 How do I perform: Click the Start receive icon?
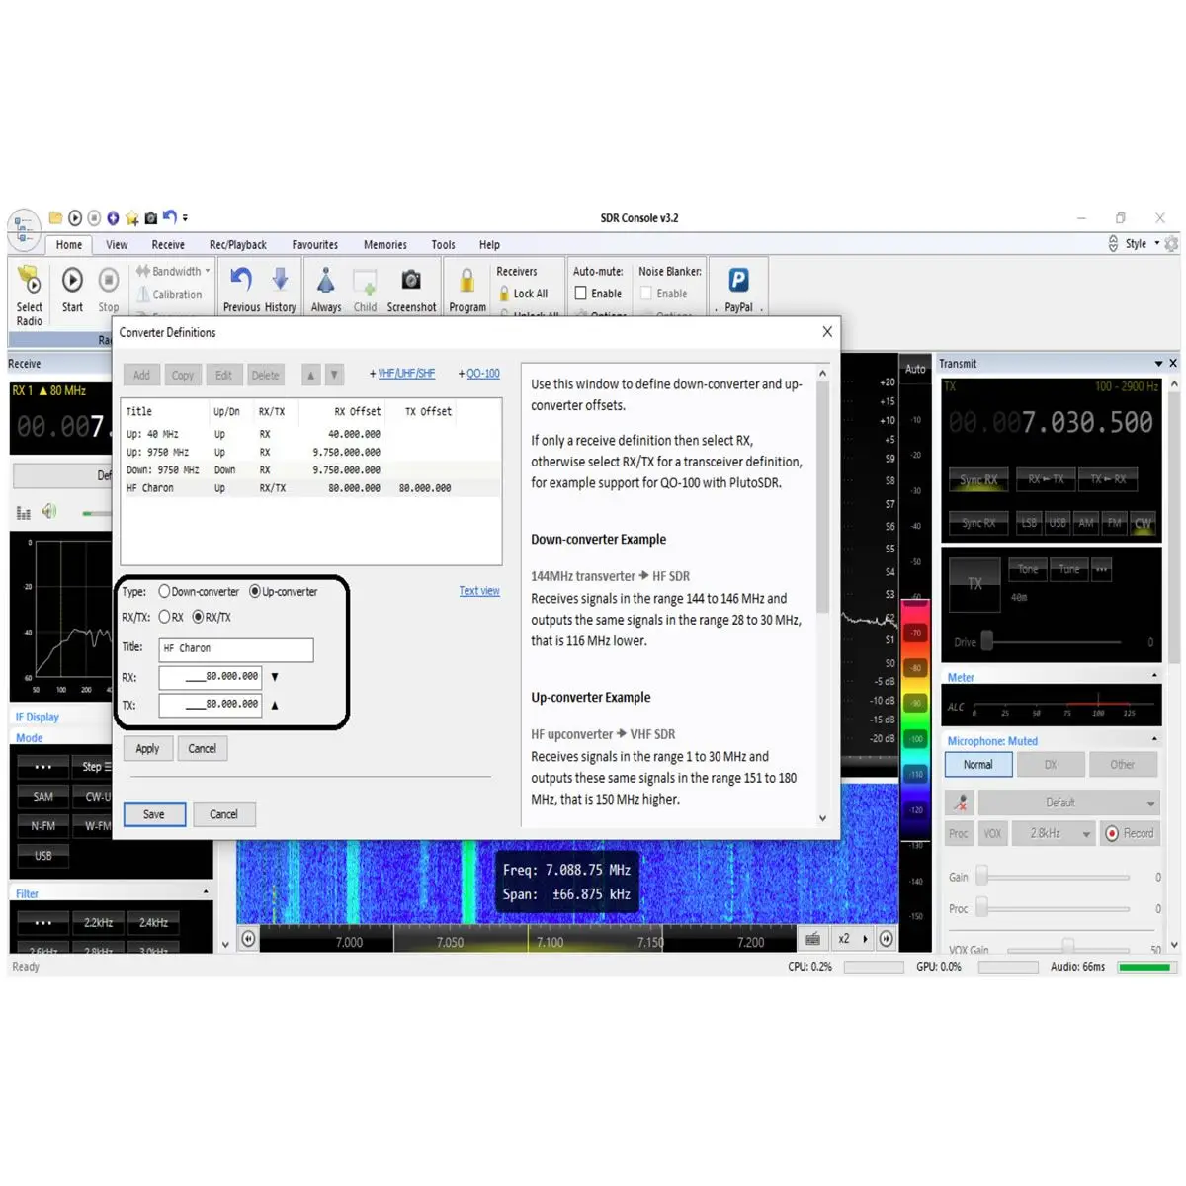(72, 280)
